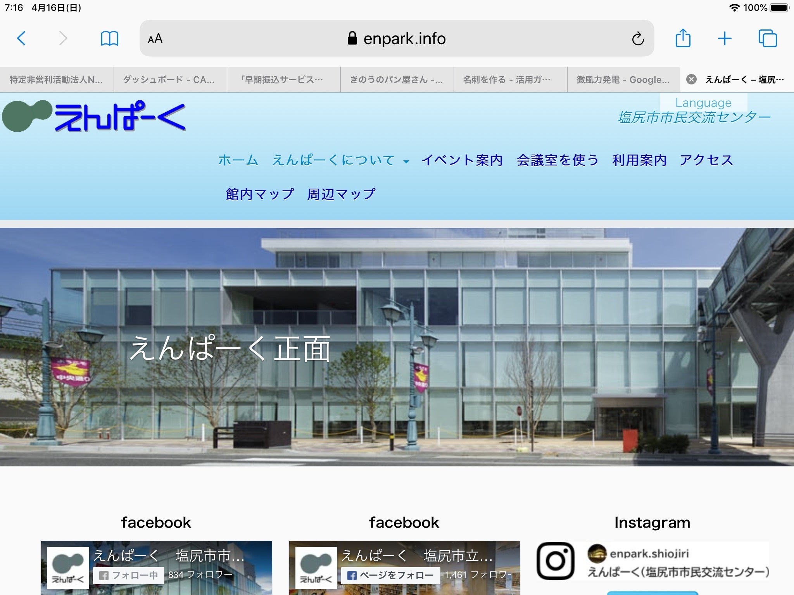Switch to きのうのパン屋さん tab
The image size is (794, 595).
click(x=396, y=79)
